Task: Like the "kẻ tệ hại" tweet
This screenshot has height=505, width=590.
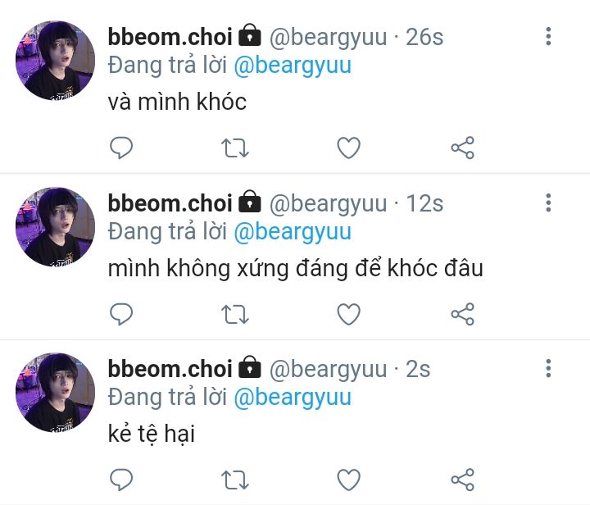Action: 349,479
